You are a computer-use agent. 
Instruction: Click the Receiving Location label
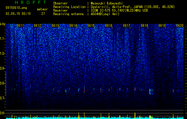pyautogui.click(x=69, y=7)
